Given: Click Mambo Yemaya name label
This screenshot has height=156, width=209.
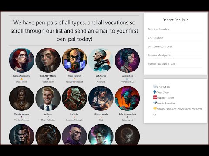Looking at the screenshot, I should click(21, 114).
